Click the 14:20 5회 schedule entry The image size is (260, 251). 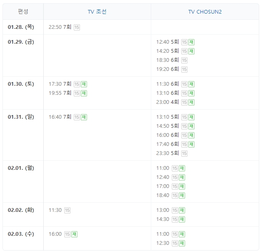167,51
